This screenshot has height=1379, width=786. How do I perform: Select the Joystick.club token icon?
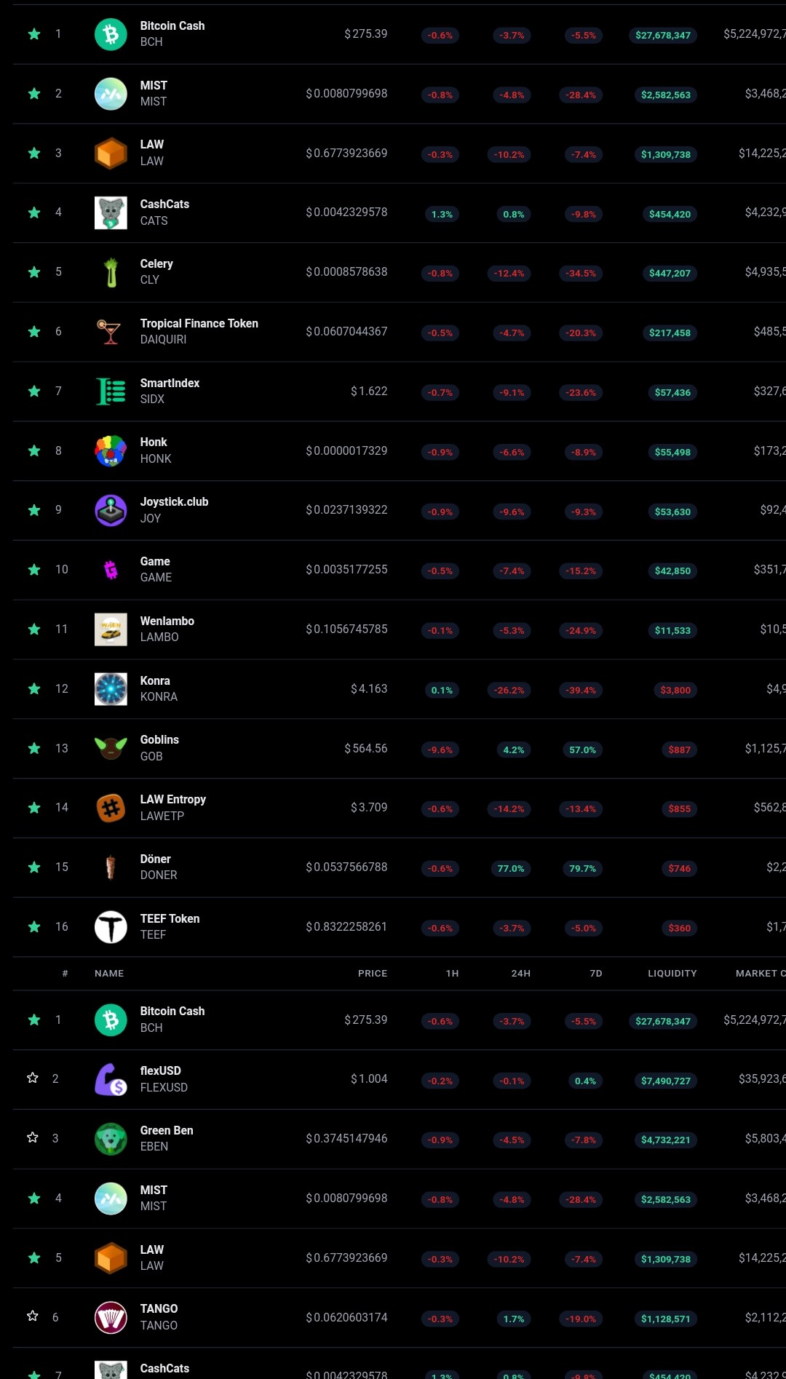(111, 510)
